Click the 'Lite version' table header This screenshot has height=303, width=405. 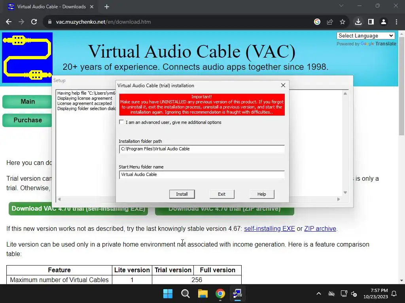[x=132, y=270]
